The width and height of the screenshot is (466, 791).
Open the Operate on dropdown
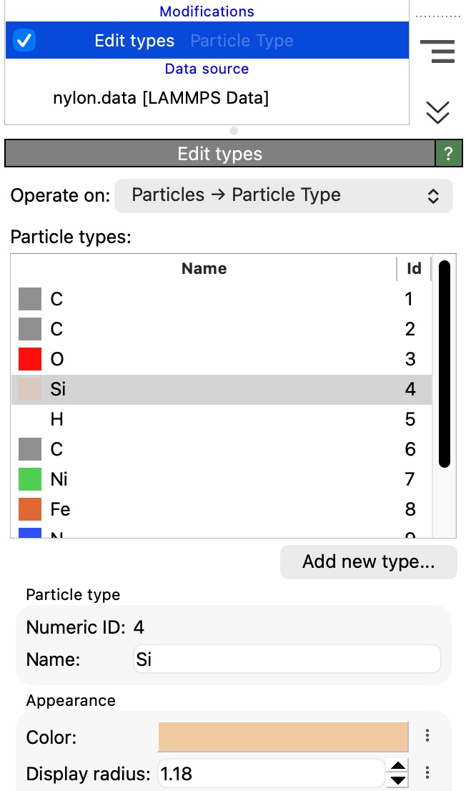(284, 196)
